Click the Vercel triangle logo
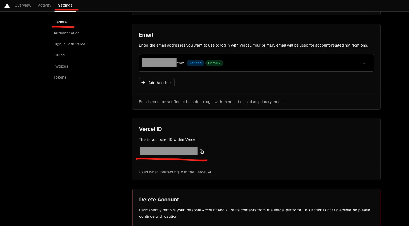Viewport: 409px width, 226px height. [7, 6]
